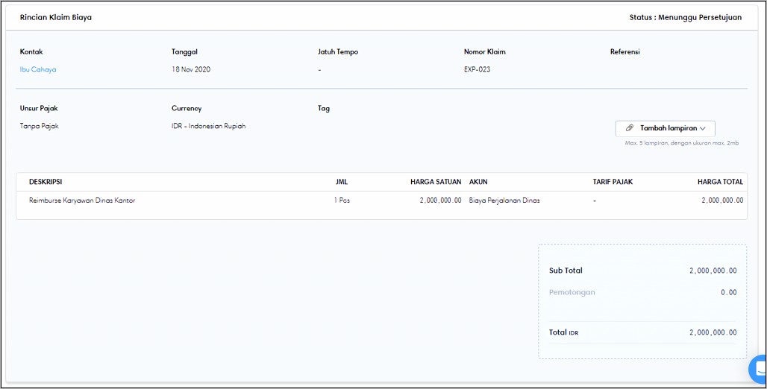Click the JML column header
Image resolution: width=767 pixels, height=389 pixels.
pos(342,182)
